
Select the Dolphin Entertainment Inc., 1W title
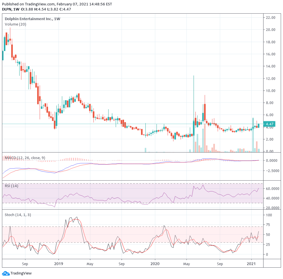click(x=33, y=19)
